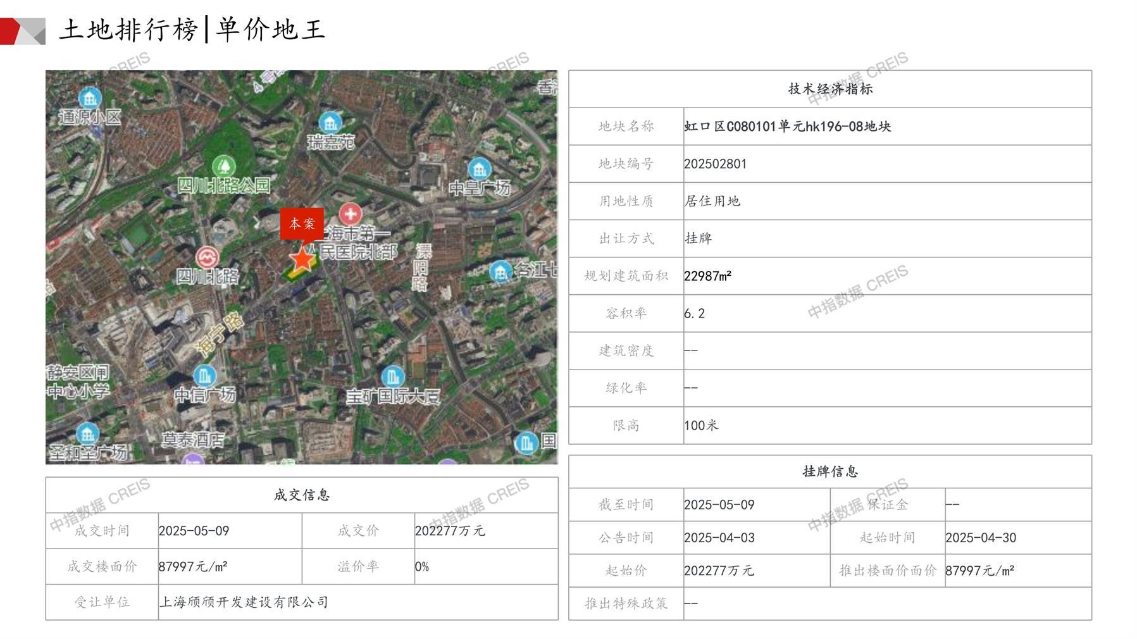Click the red star marker on the map
Screen dimensions: 1137x639
pyautogui.click(x=302, y=259)
